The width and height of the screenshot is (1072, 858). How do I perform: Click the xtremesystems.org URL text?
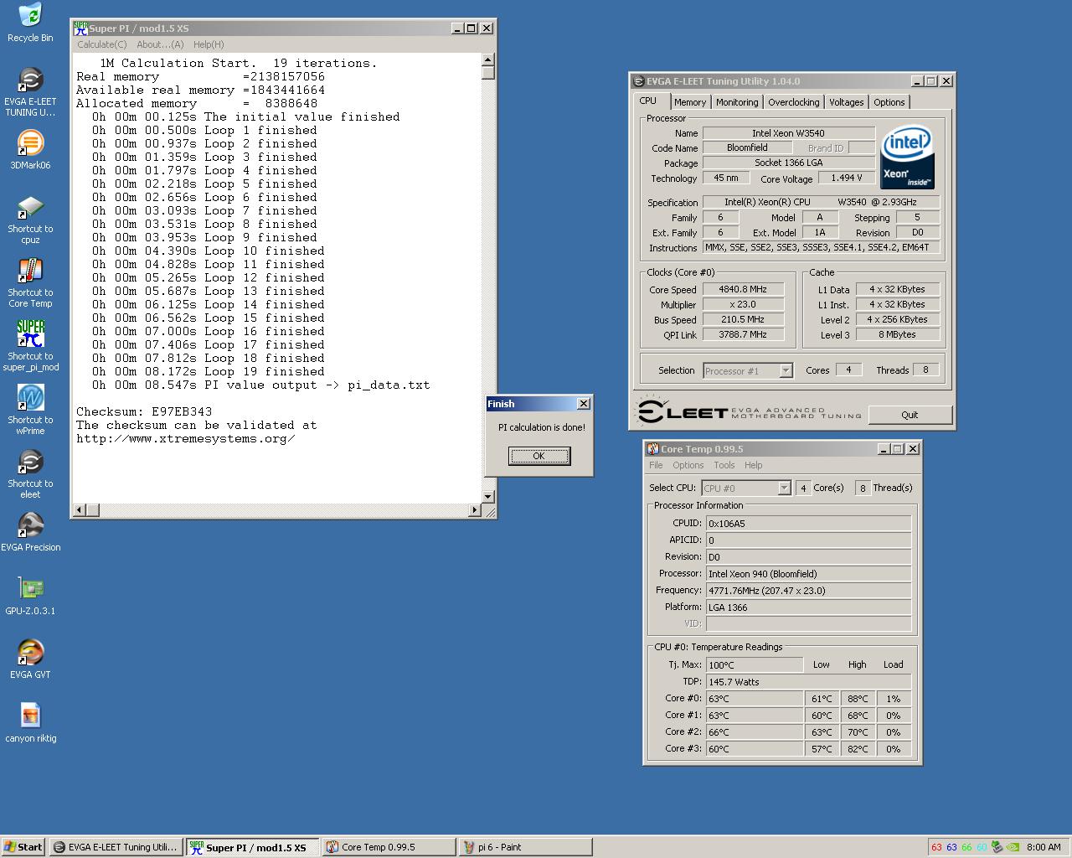pyautogui.click(x=186, y=438)
